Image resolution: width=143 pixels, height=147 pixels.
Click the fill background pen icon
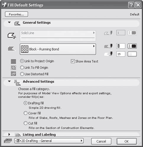pos(108,54)
